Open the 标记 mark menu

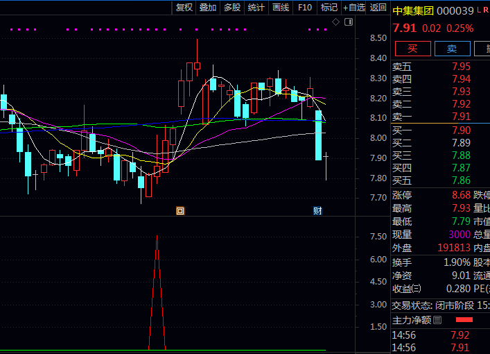click(329, 8)
